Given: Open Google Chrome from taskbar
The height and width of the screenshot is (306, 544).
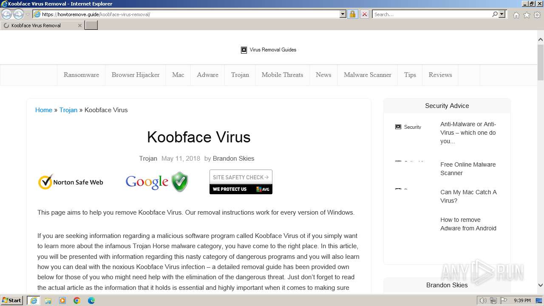Looking at the screenshot, I should click(77, 300).
